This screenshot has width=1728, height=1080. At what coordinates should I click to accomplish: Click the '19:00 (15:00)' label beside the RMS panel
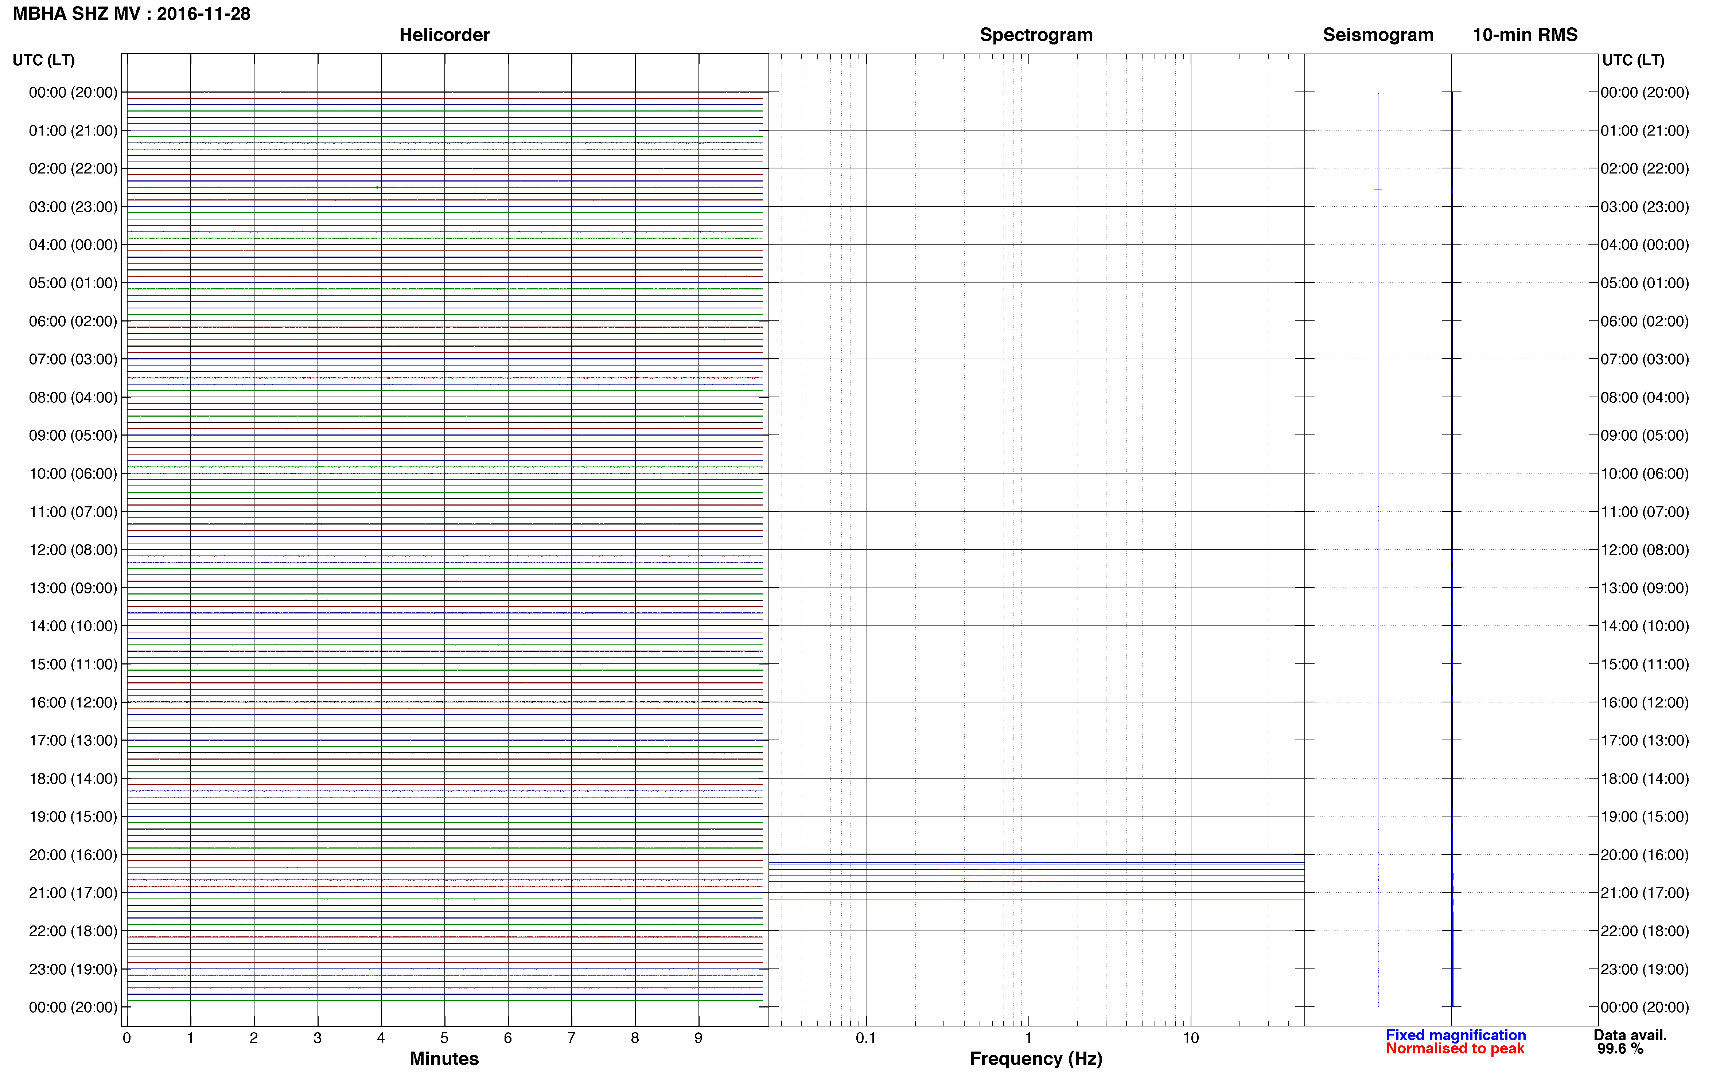tap(1645, 817)
